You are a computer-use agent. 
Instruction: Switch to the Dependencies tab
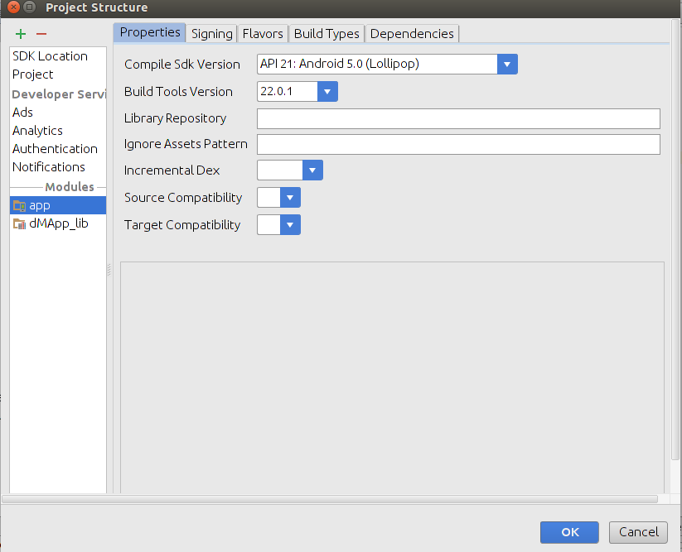pos(412,33)
